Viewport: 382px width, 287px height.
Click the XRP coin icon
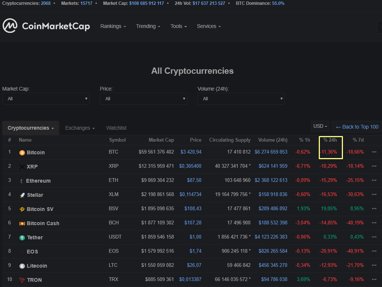22,167
